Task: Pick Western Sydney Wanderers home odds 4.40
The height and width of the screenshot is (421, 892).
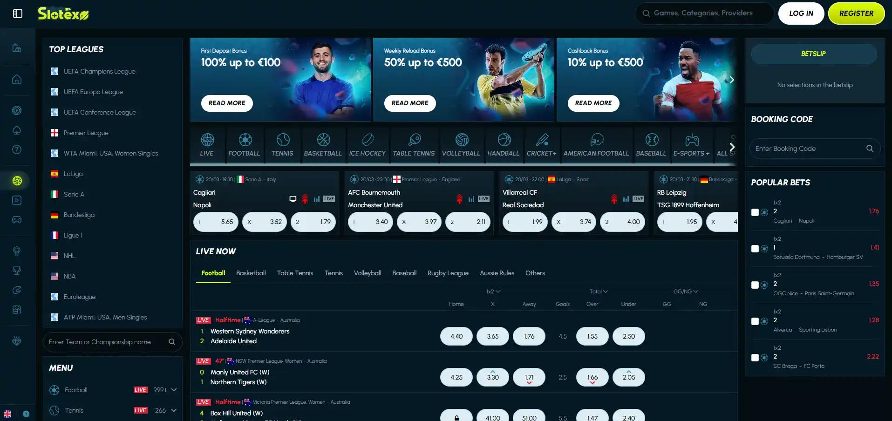Action: (456, 336)
